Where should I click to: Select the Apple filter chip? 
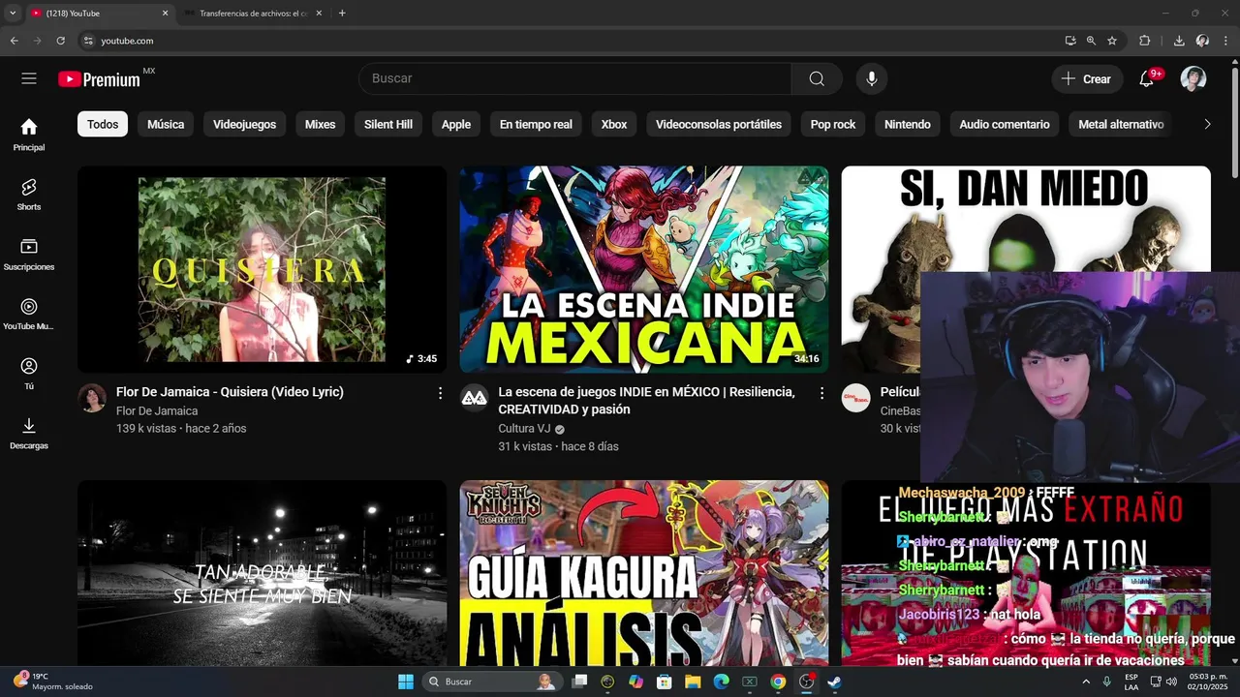[456, 124]
